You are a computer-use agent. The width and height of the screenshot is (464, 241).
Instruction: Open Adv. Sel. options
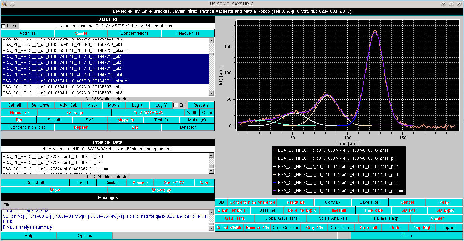coord(68,105)
